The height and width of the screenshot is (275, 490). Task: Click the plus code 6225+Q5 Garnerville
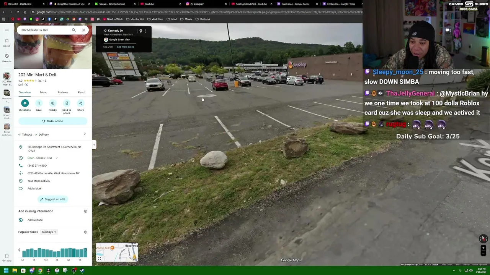[x=54, y=173]
